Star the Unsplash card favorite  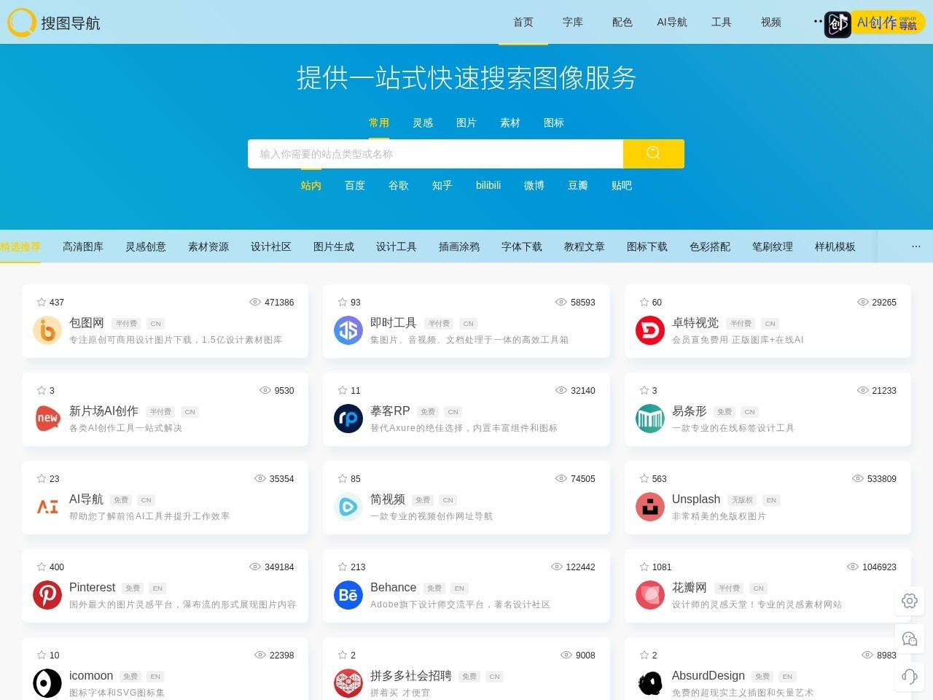pos(644,478)
